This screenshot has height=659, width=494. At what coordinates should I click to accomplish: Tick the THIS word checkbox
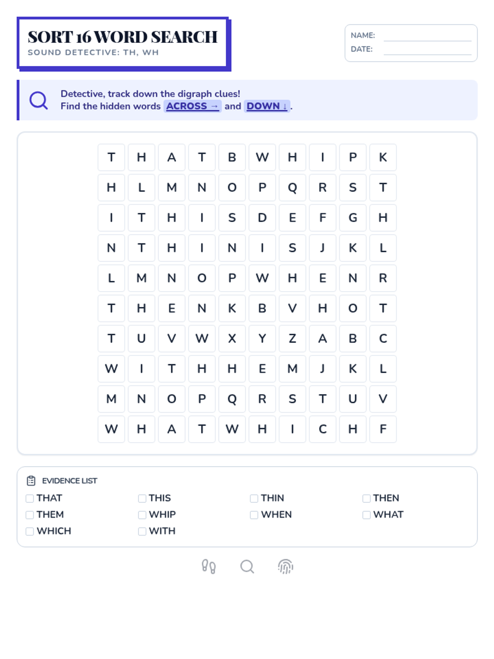click(142, 498)
